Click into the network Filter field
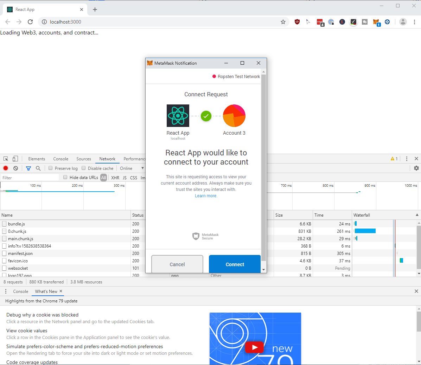Screen dimensions: 421x365 [30, 178]
